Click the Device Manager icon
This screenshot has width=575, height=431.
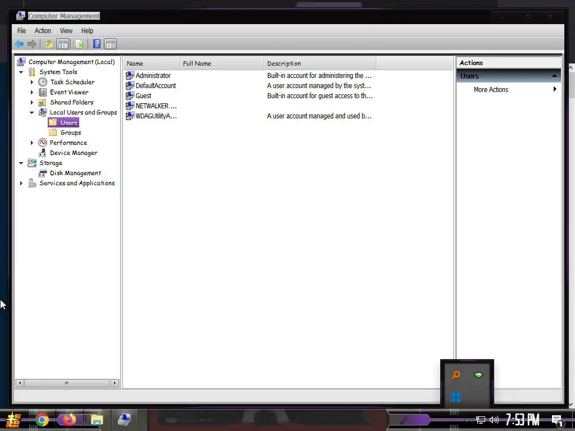point(43,153)
